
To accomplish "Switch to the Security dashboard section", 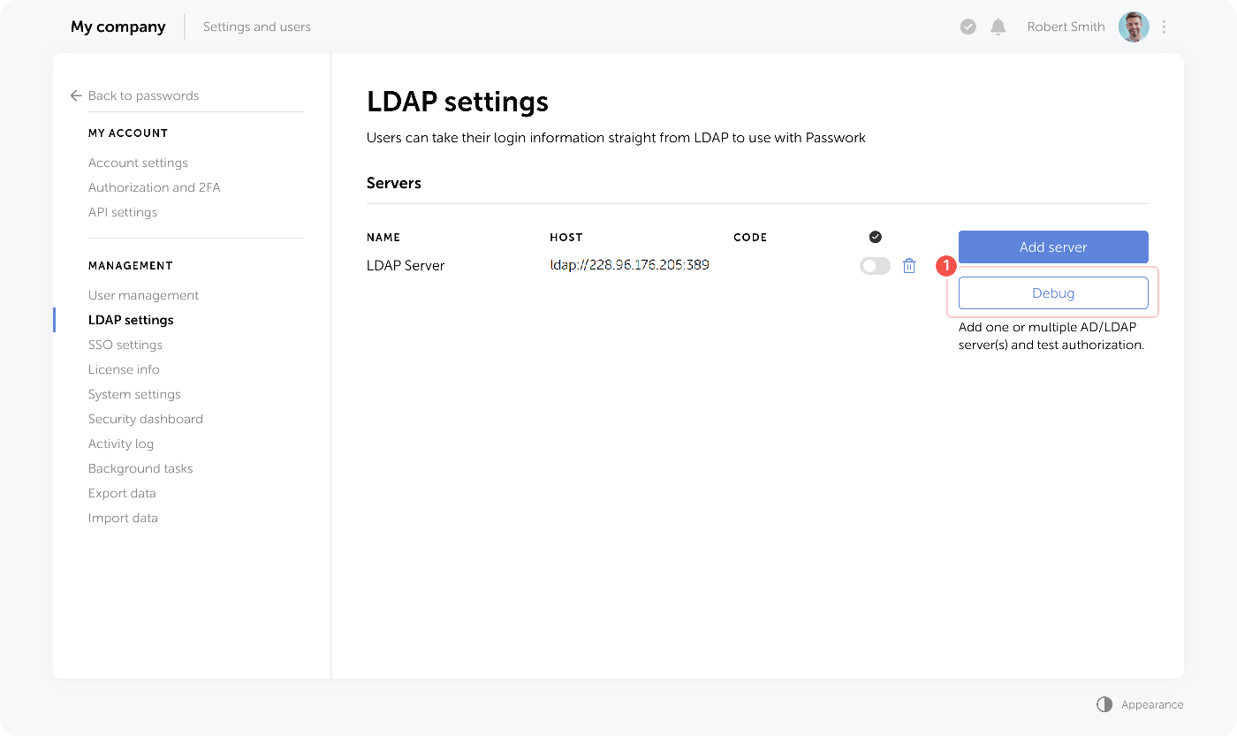I will 145,418.
